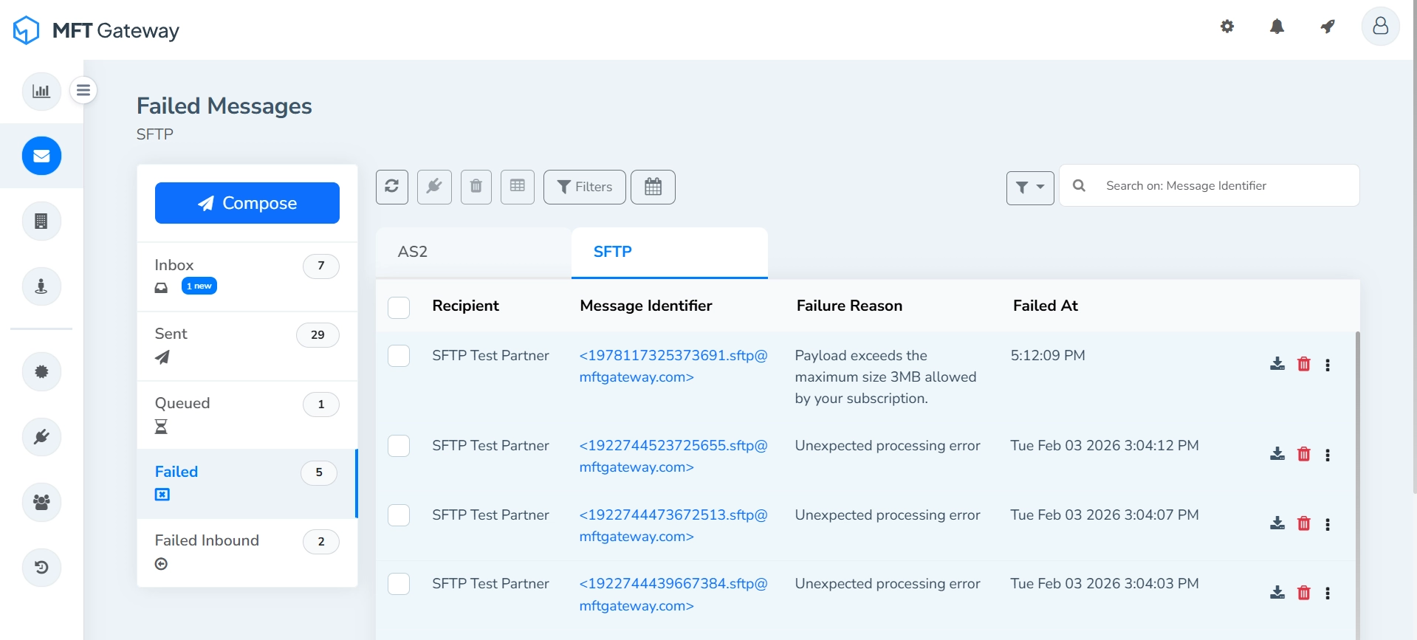1417x640 pixels.
Task: Open the certificate badge icon in sidebar
Action: [x=41, y=371]
